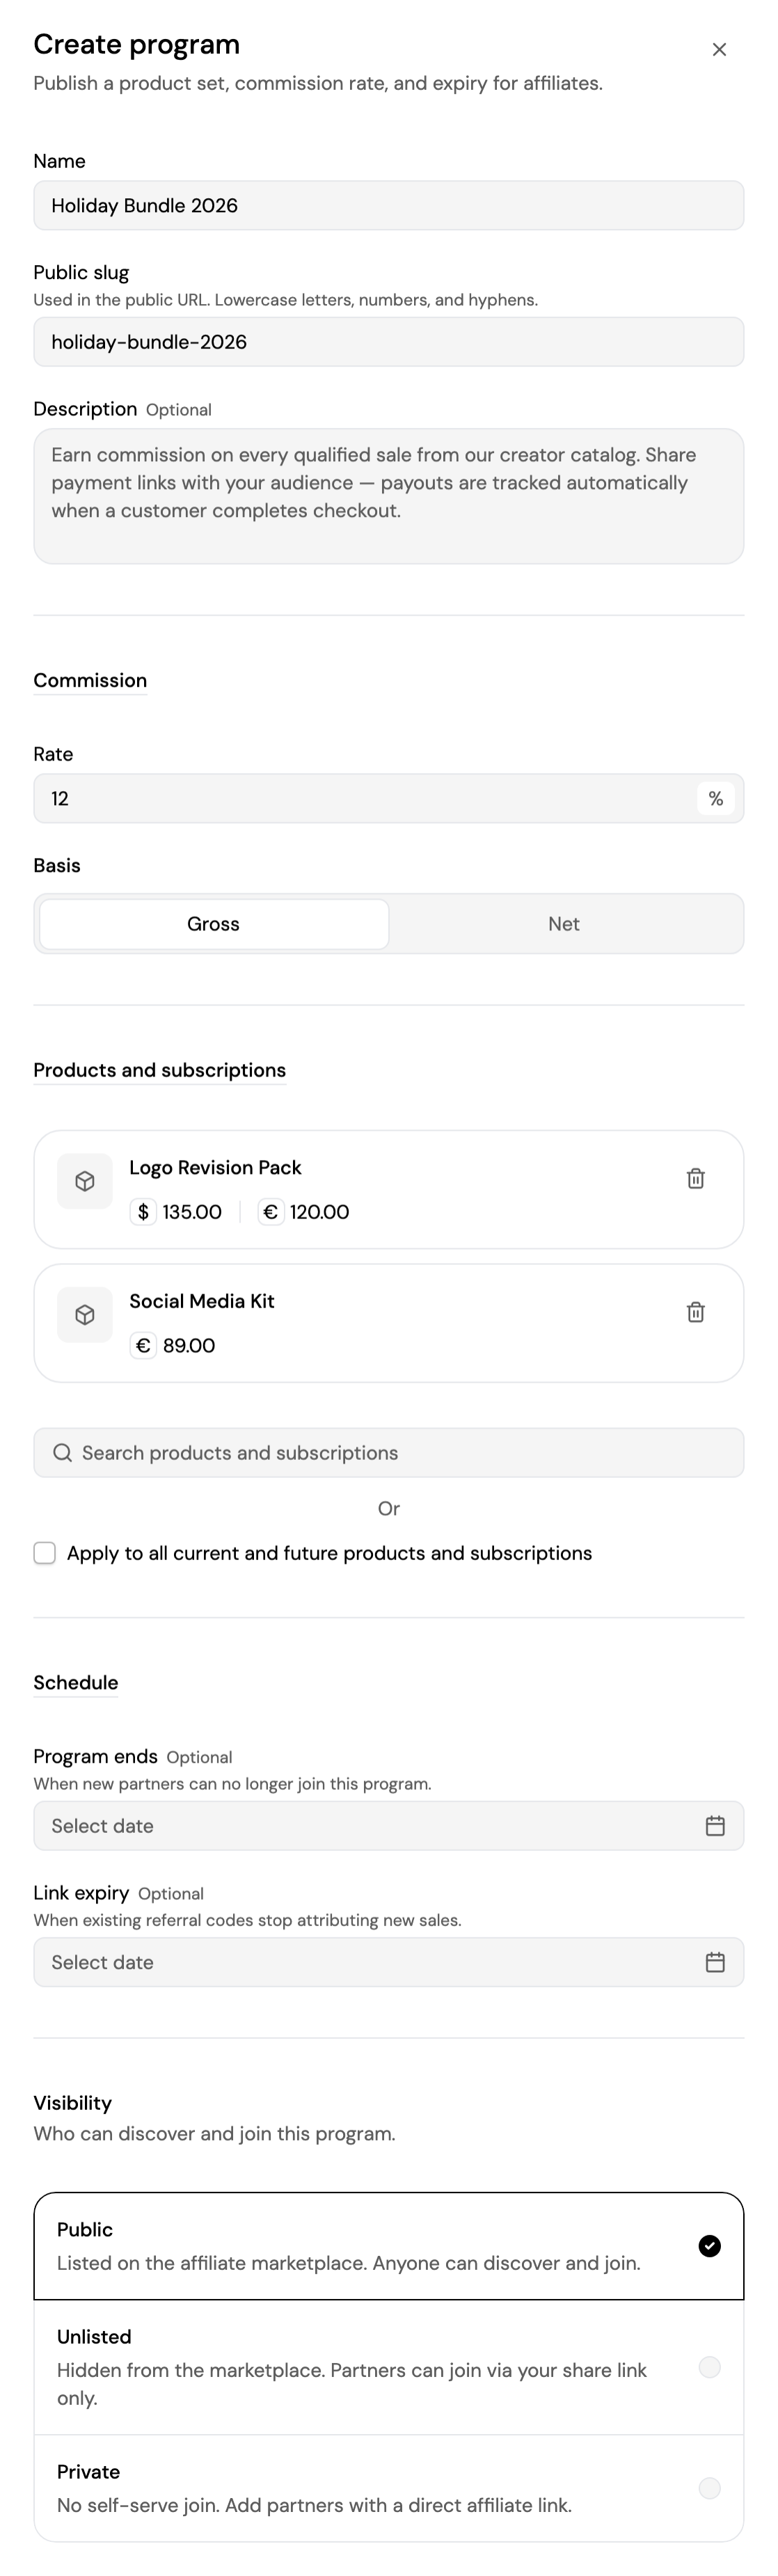Open calendar icon for Link expiry date

[714, 1961]
